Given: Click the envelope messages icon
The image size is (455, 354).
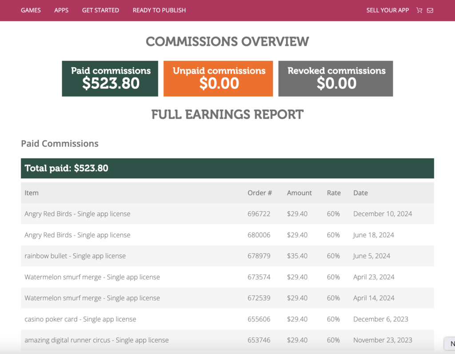Looking at the screenshot, I should pyautogui.click(x=430, y=10).
